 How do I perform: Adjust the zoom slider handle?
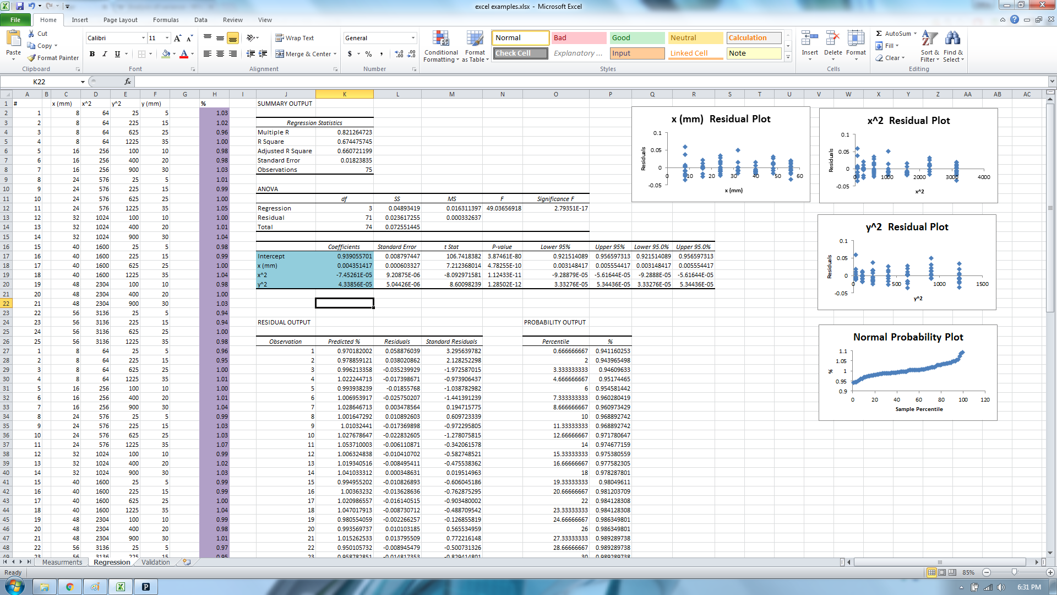1015,572
